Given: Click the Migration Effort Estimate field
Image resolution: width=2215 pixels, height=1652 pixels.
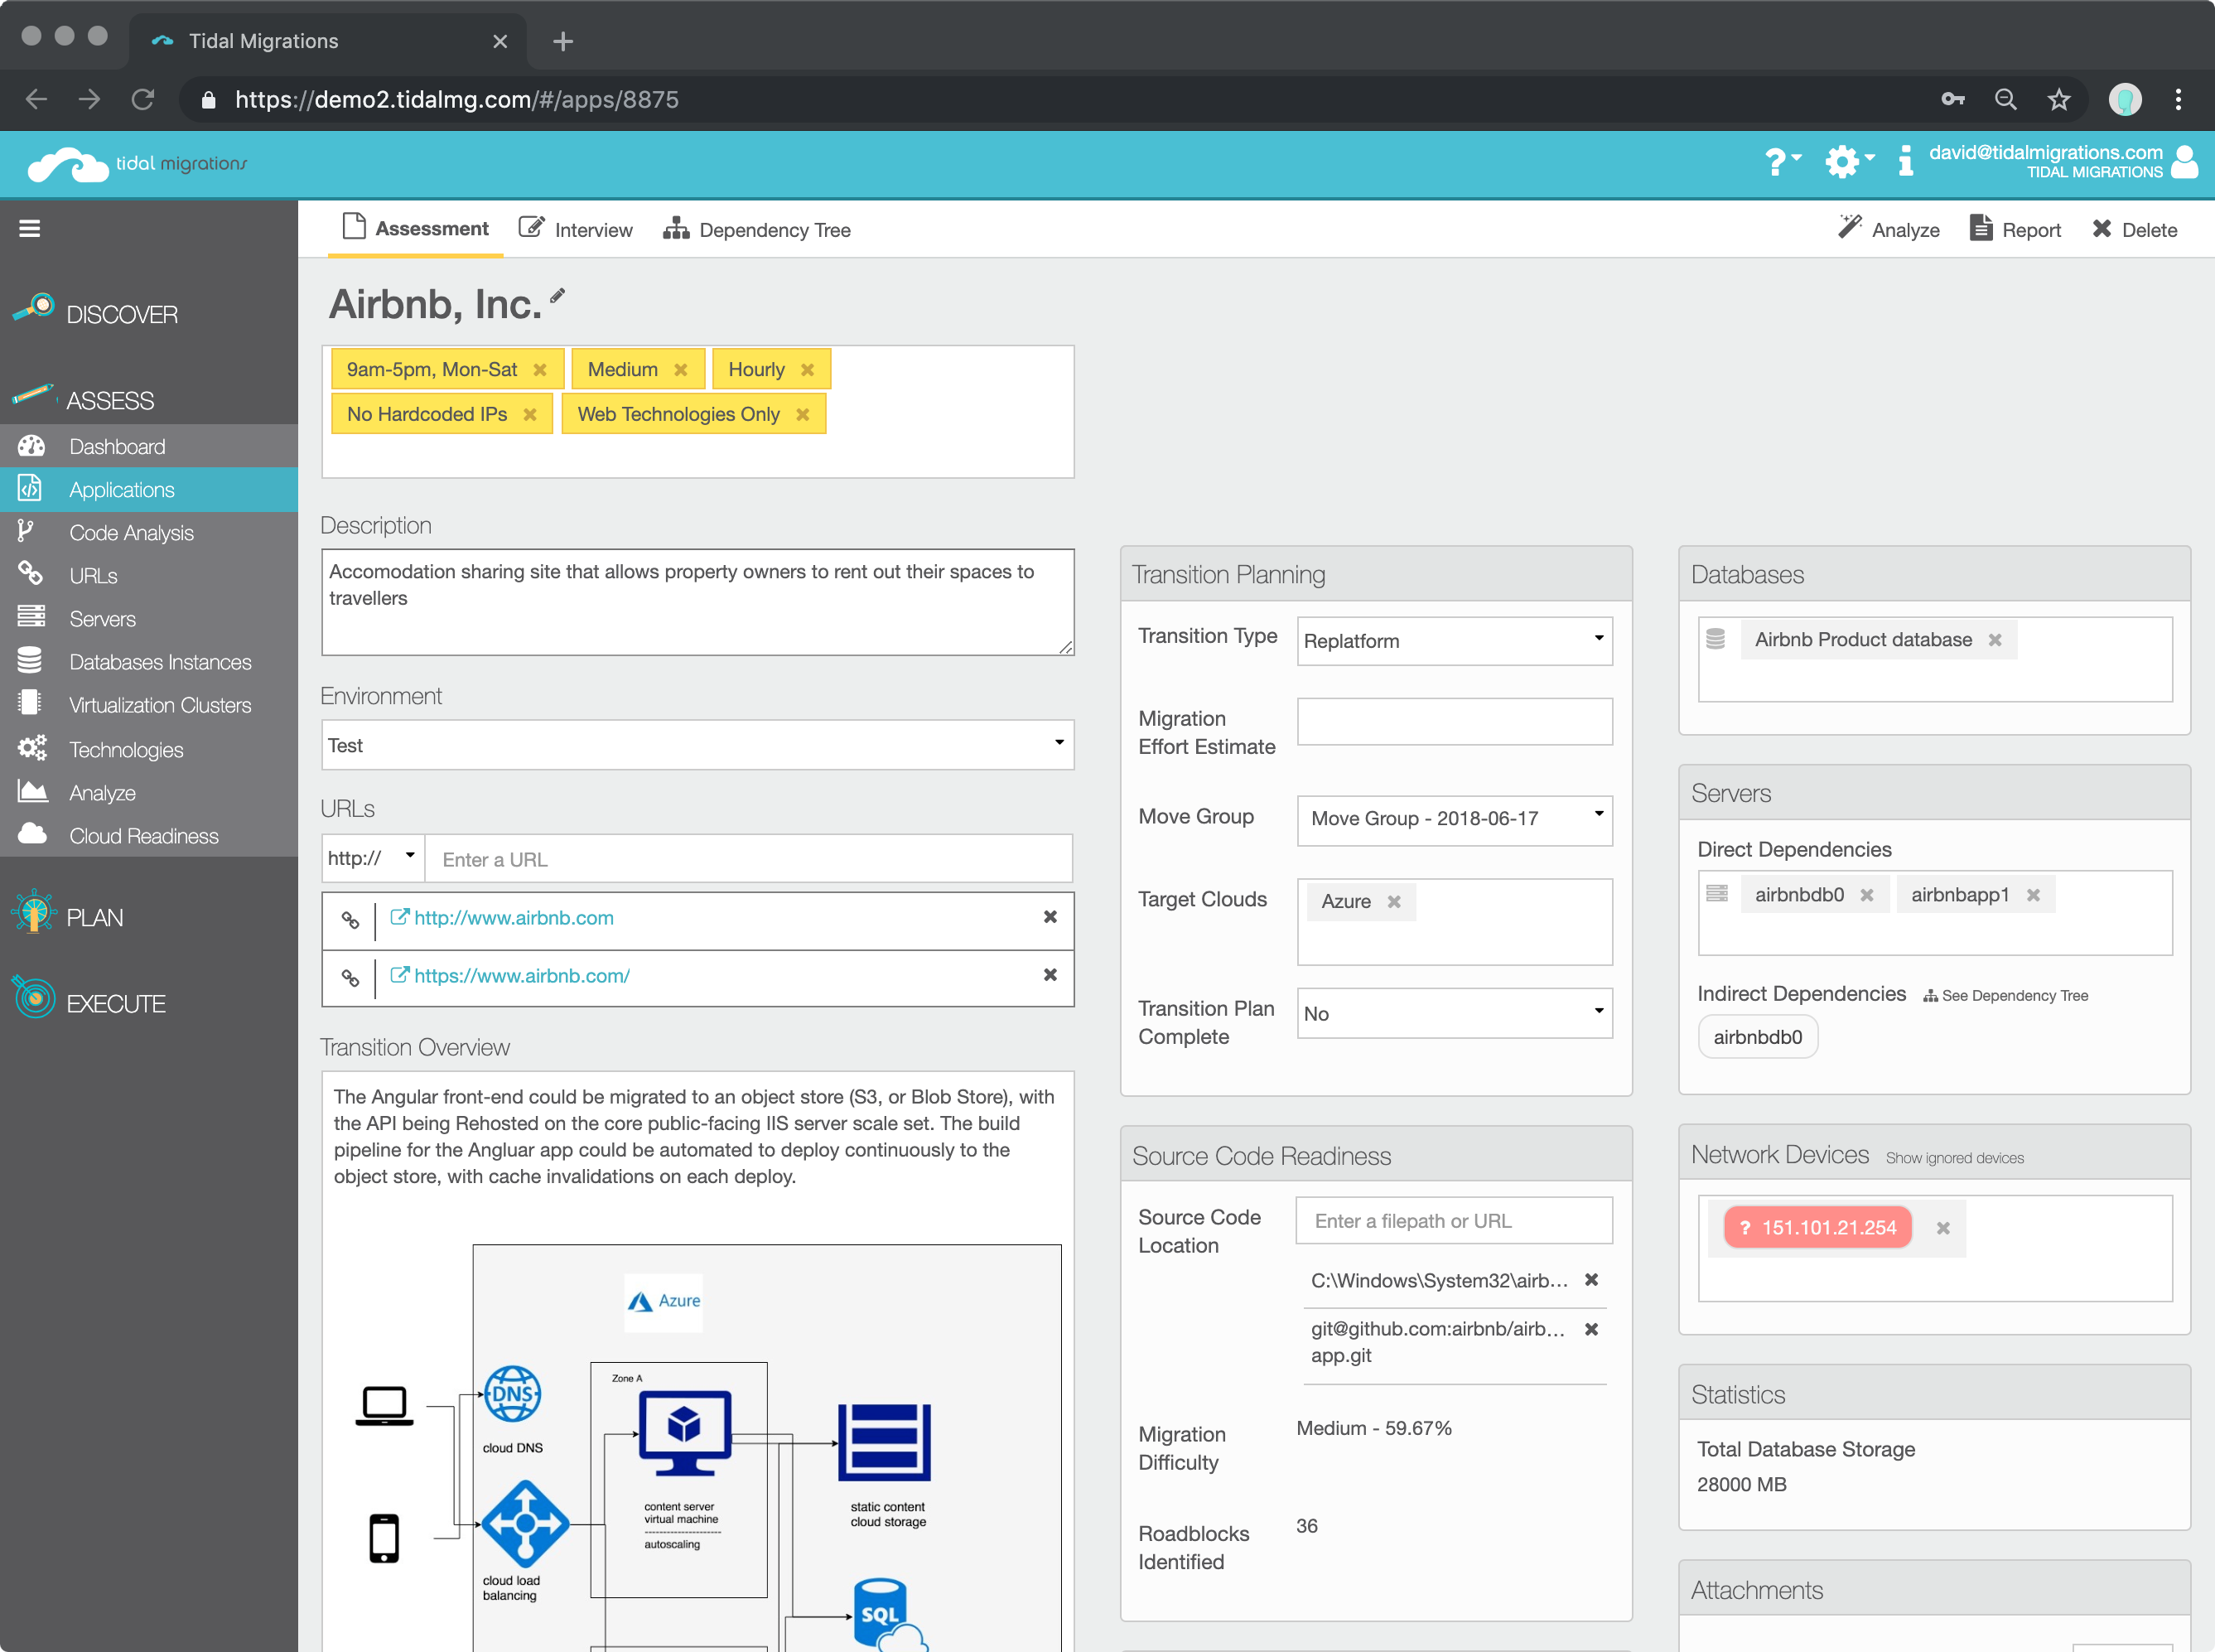Looking at the screenshot, I should pos(1455,722).
